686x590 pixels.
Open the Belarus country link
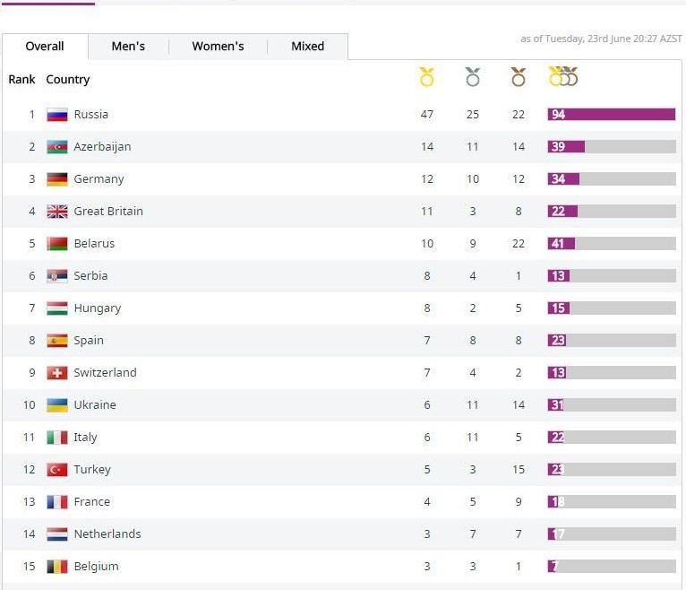click(x=94, y=244)
